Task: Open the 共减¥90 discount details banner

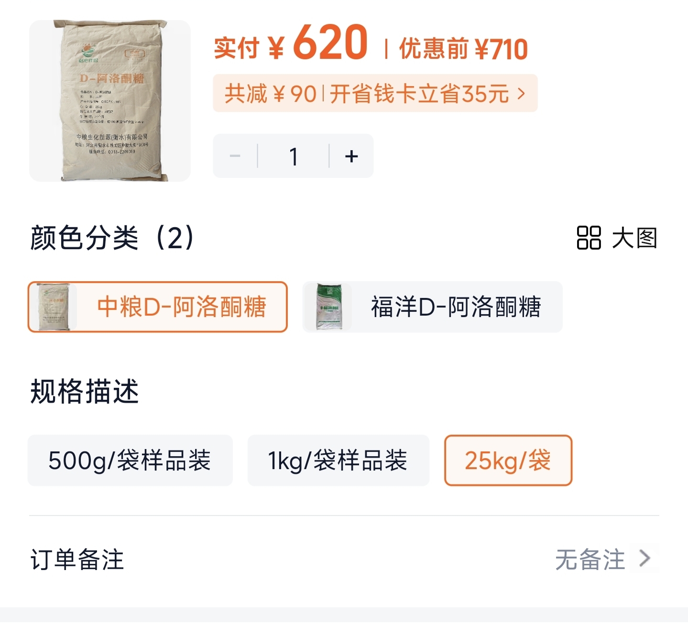Action: pos(375,93)
